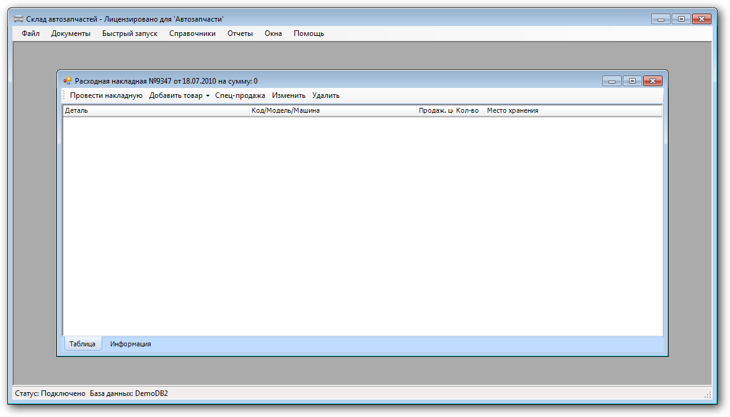Image resolution: width=730 pixels, height=417 pixels.
Task: Minimize the inner invoice window
Action: click(612, 81)
